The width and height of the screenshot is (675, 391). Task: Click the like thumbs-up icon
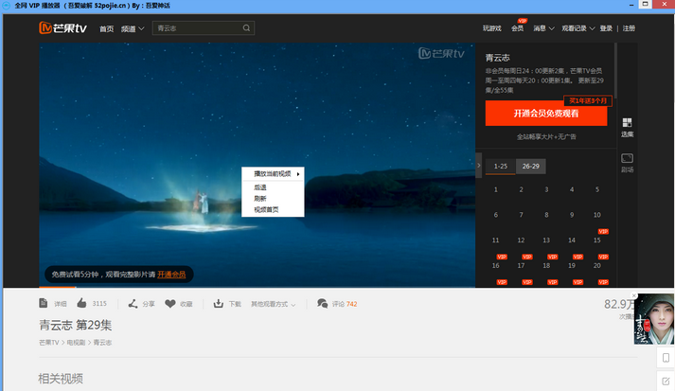pos(81,304)
